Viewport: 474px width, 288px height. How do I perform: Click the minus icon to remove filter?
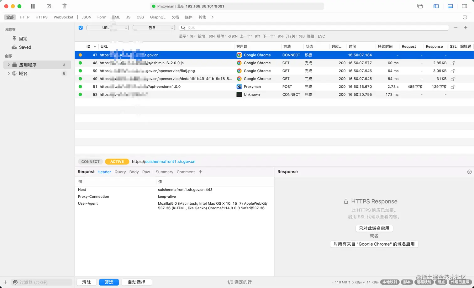[x=456, y=28]
